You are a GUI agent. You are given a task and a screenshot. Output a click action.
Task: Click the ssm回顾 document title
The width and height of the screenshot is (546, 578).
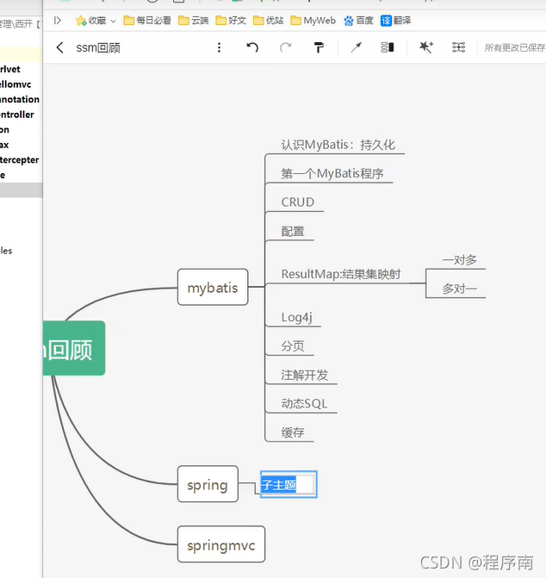point(98,48)
